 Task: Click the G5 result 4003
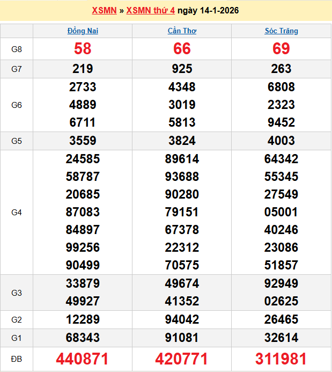tap(281, 141)
